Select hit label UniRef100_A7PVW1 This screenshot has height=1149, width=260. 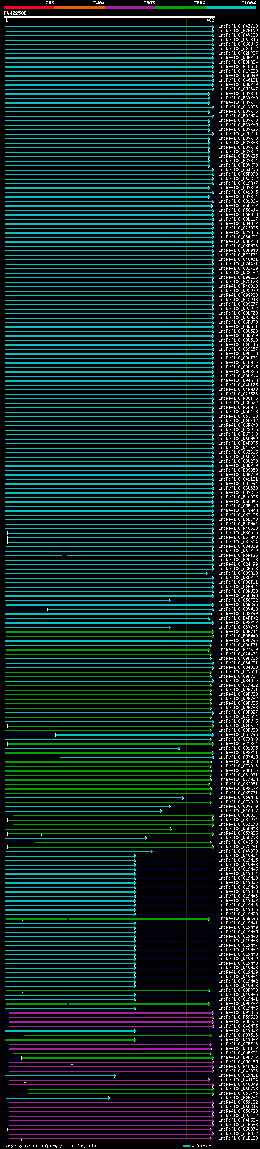pos(238,134)
